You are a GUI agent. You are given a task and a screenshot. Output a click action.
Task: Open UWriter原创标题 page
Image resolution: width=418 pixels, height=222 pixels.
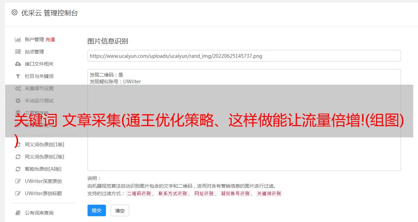tap(43, 193)
